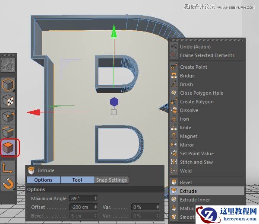This screenshot has width=259, height=224.
Task: Click the Create Point icon
Action: (x=174, y=67)
